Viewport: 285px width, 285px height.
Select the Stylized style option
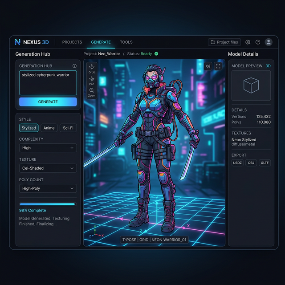pyautogui.click(x=28, y=128)
